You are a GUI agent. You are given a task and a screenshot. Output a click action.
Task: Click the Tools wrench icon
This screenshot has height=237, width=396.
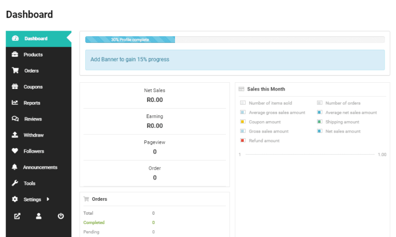click(x=15, y=183)
